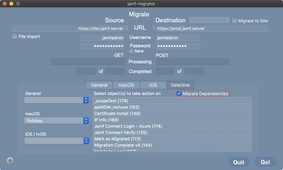Screen dimensions: 283x170
Task: Open settings via the gear icon
Action: (10, 160)
